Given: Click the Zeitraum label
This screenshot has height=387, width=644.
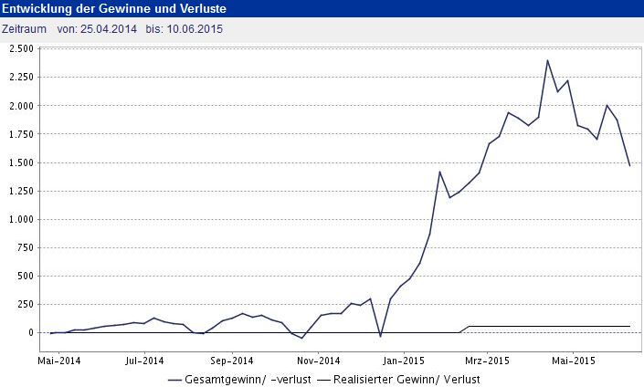Looking at the screenshot, I should tap(24, 29).
